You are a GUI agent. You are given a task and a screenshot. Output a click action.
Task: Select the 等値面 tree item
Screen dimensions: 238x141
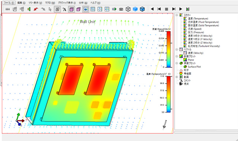click(187, 73)
